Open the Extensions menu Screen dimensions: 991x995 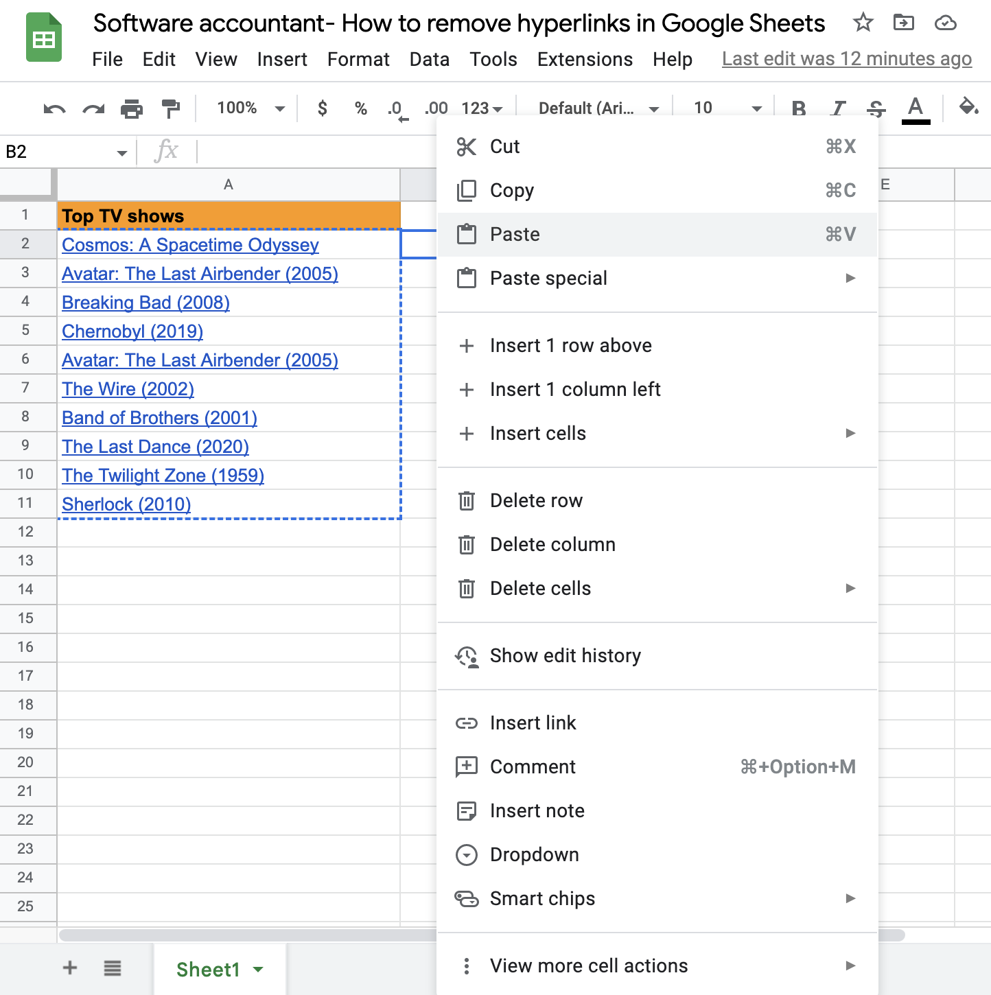[585, 60]
